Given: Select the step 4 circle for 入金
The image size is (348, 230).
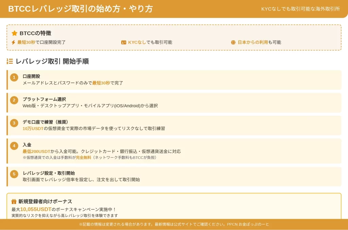Looking at the screenshot, I should tap(14, 146).
